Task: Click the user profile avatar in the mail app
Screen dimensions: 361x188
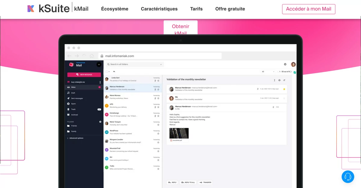Action: point(293,64)
